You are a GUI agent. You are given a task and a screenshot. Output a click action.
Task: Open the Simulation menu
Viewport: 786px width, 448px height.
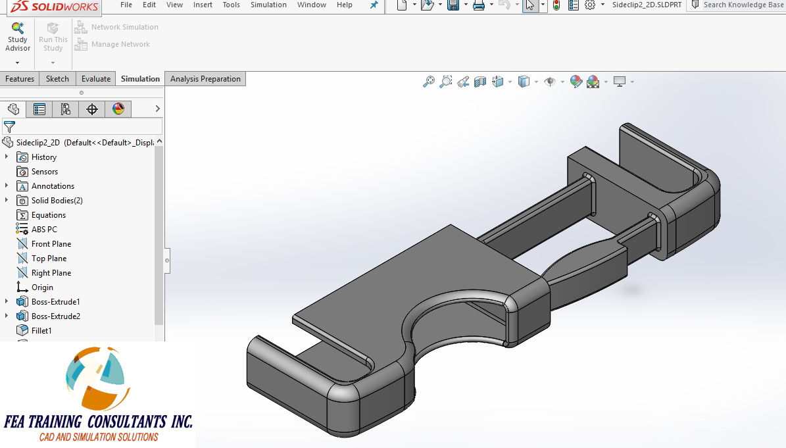pyautogui.click(x=268, y=5)
